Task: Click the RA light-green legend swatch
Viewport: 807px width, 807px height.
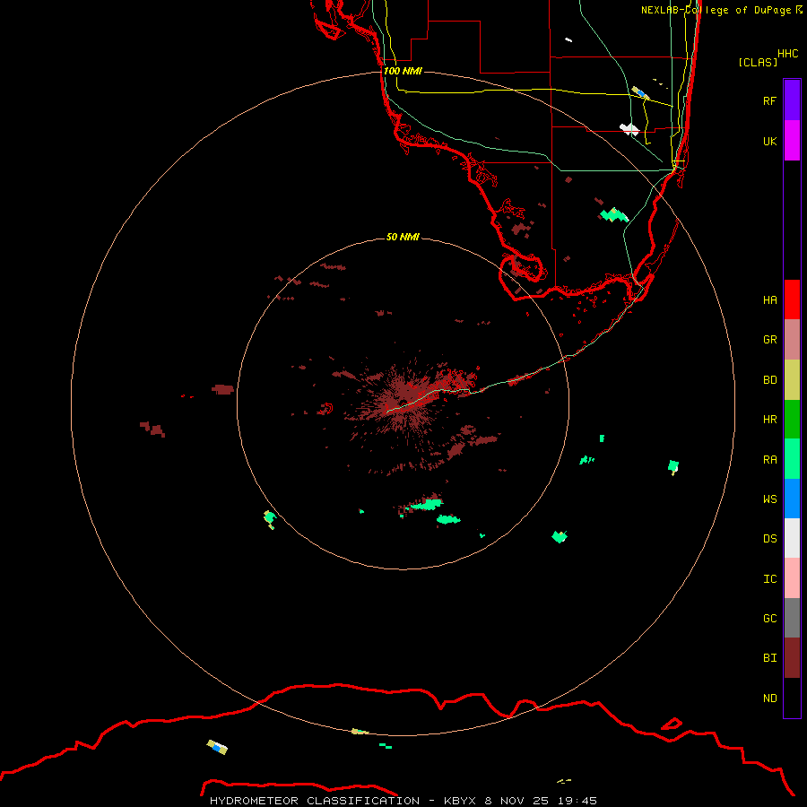Action: (x=792, y=459)
